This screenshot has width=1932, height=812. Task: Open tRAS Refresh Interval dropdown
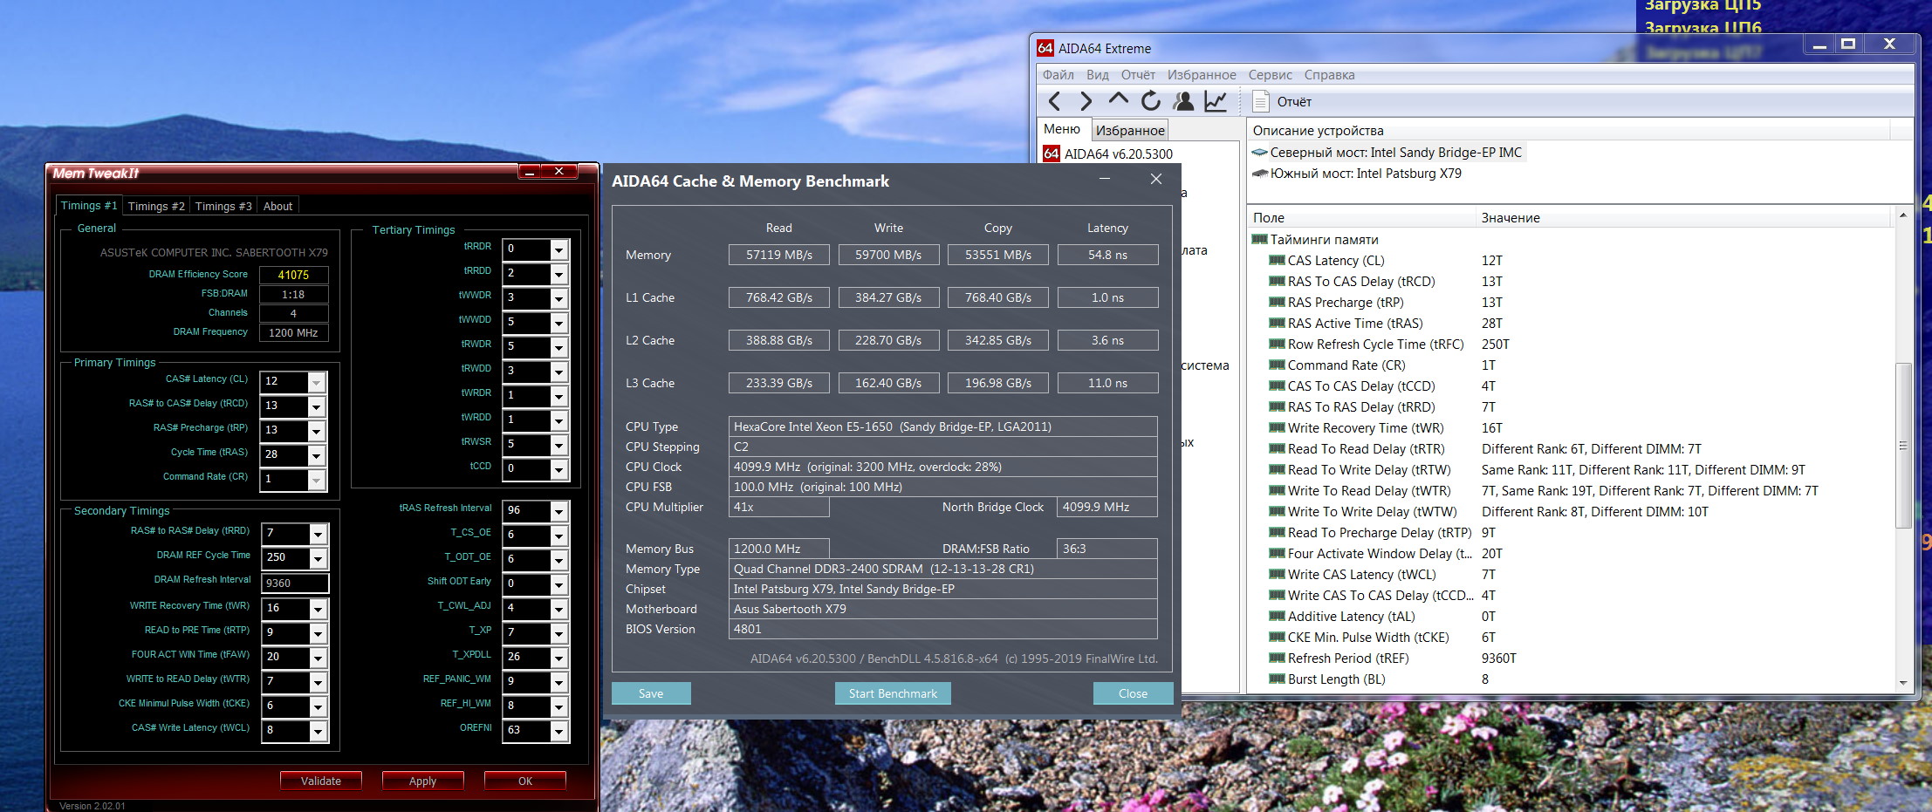tap(559, 512)
